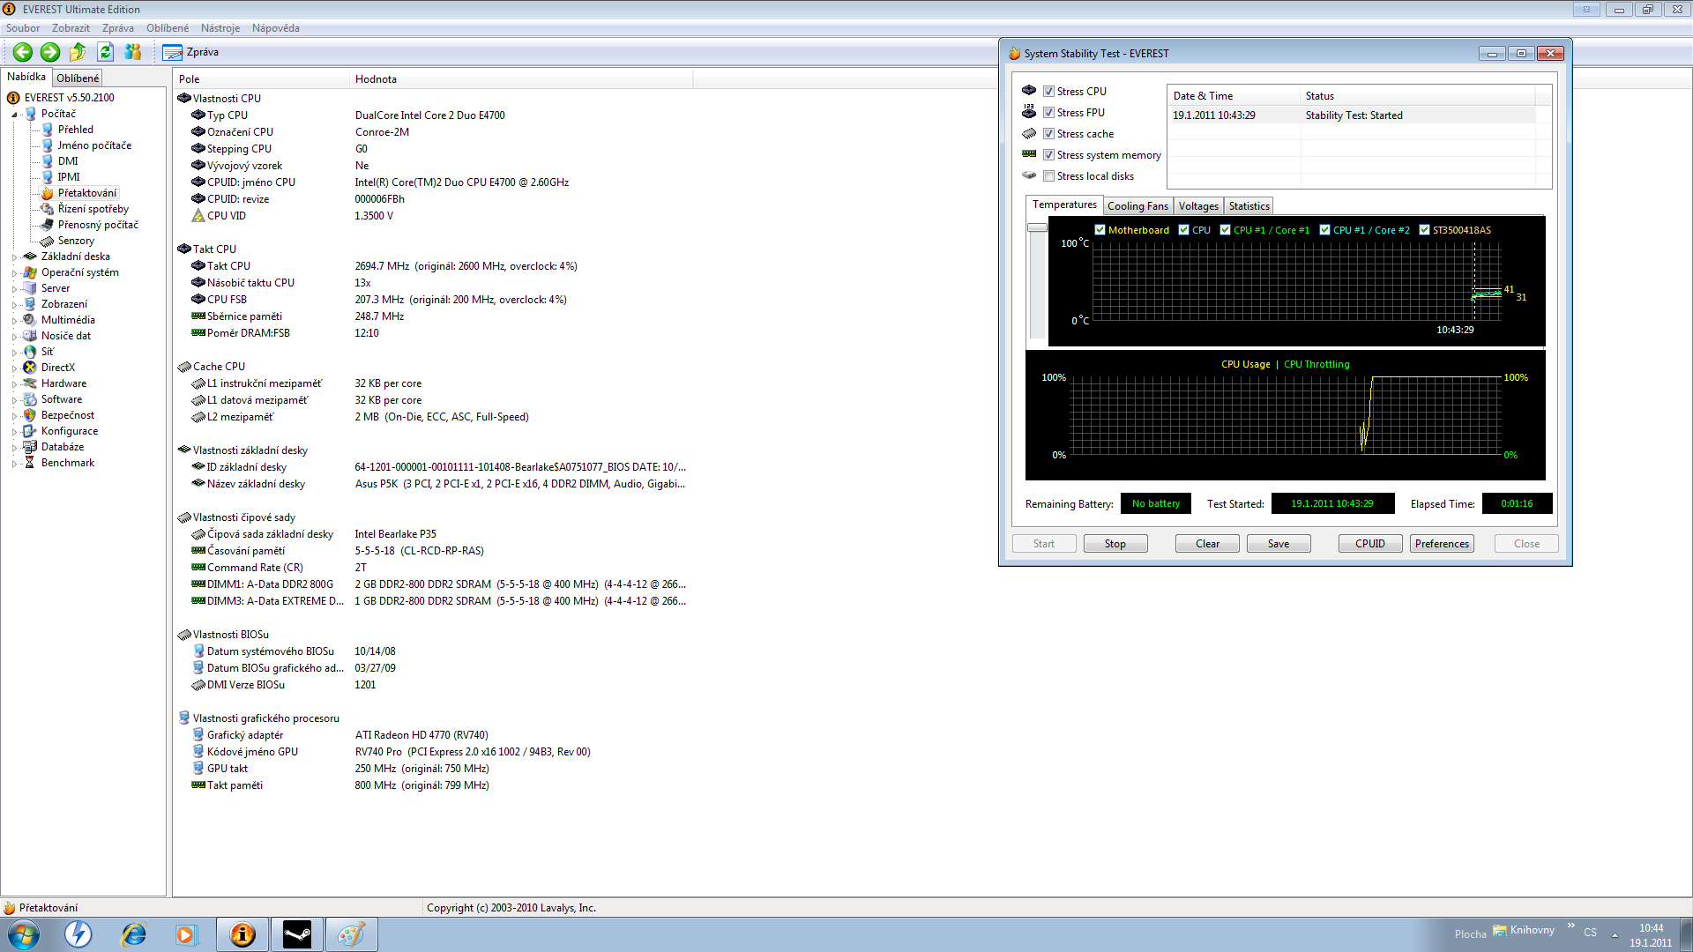Viewport: 1693px width, 952px height.
Task: Collapse the Počítač tree node
Action: tap(14, 115)
